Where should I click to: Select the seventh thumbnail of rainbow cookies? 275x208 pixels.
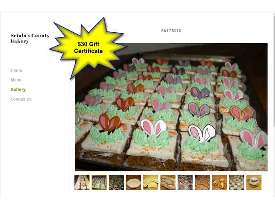click(185, 182)
